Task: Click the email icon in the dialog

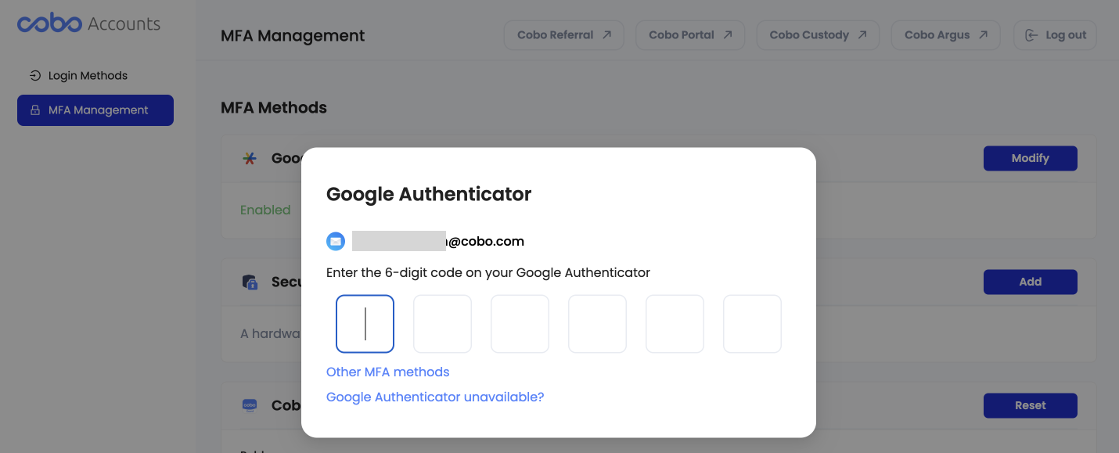Action: tap(336, 241)
